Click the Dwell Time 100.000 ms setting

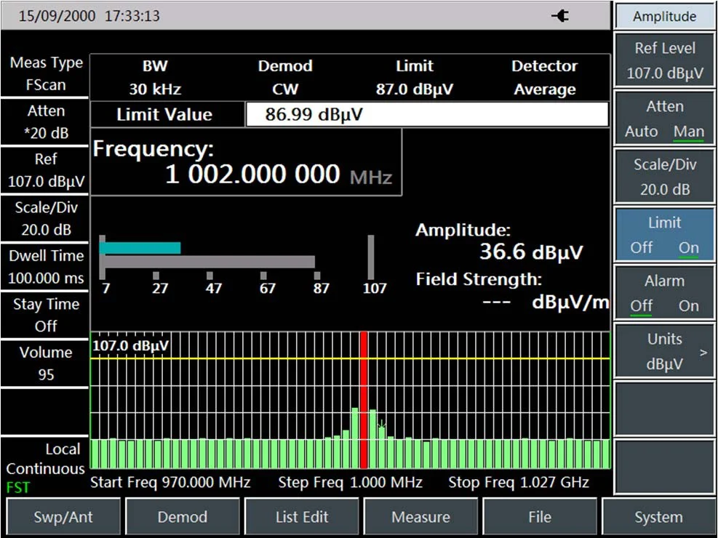(45, 267)
